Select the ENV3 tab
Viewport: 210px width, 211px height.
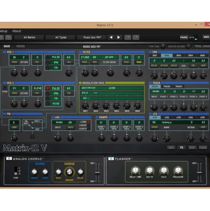[x=179, y=55]
